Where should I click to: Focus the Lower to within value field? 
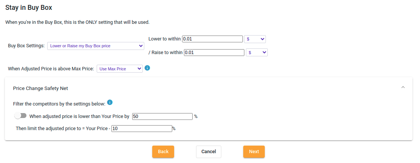(x=212, y=39)
